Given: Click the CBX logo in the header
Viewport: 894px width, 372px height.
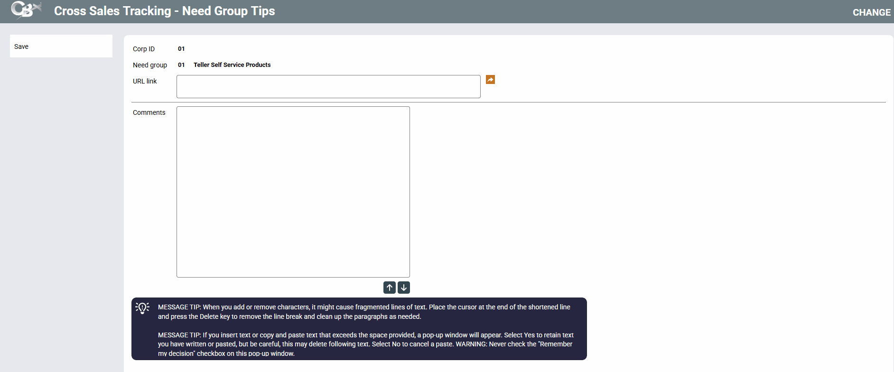Looking at the screenshot, I should 26,10.
